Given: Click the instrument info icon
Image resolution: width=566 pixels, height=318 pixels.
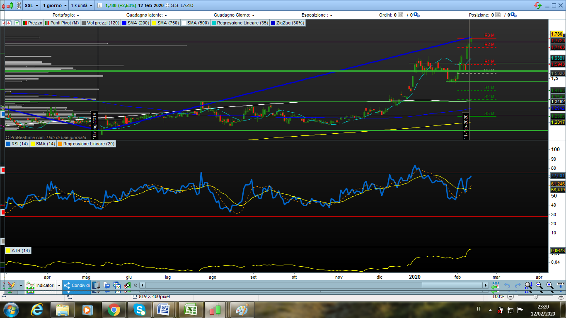Looking at the screenshot, I should [x=100, y=6].
